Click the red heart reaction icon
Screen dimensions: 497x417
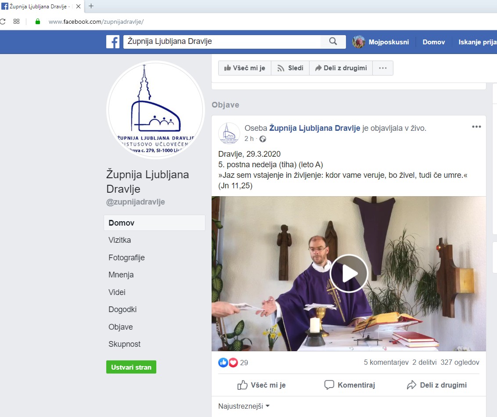click(233, 363)
